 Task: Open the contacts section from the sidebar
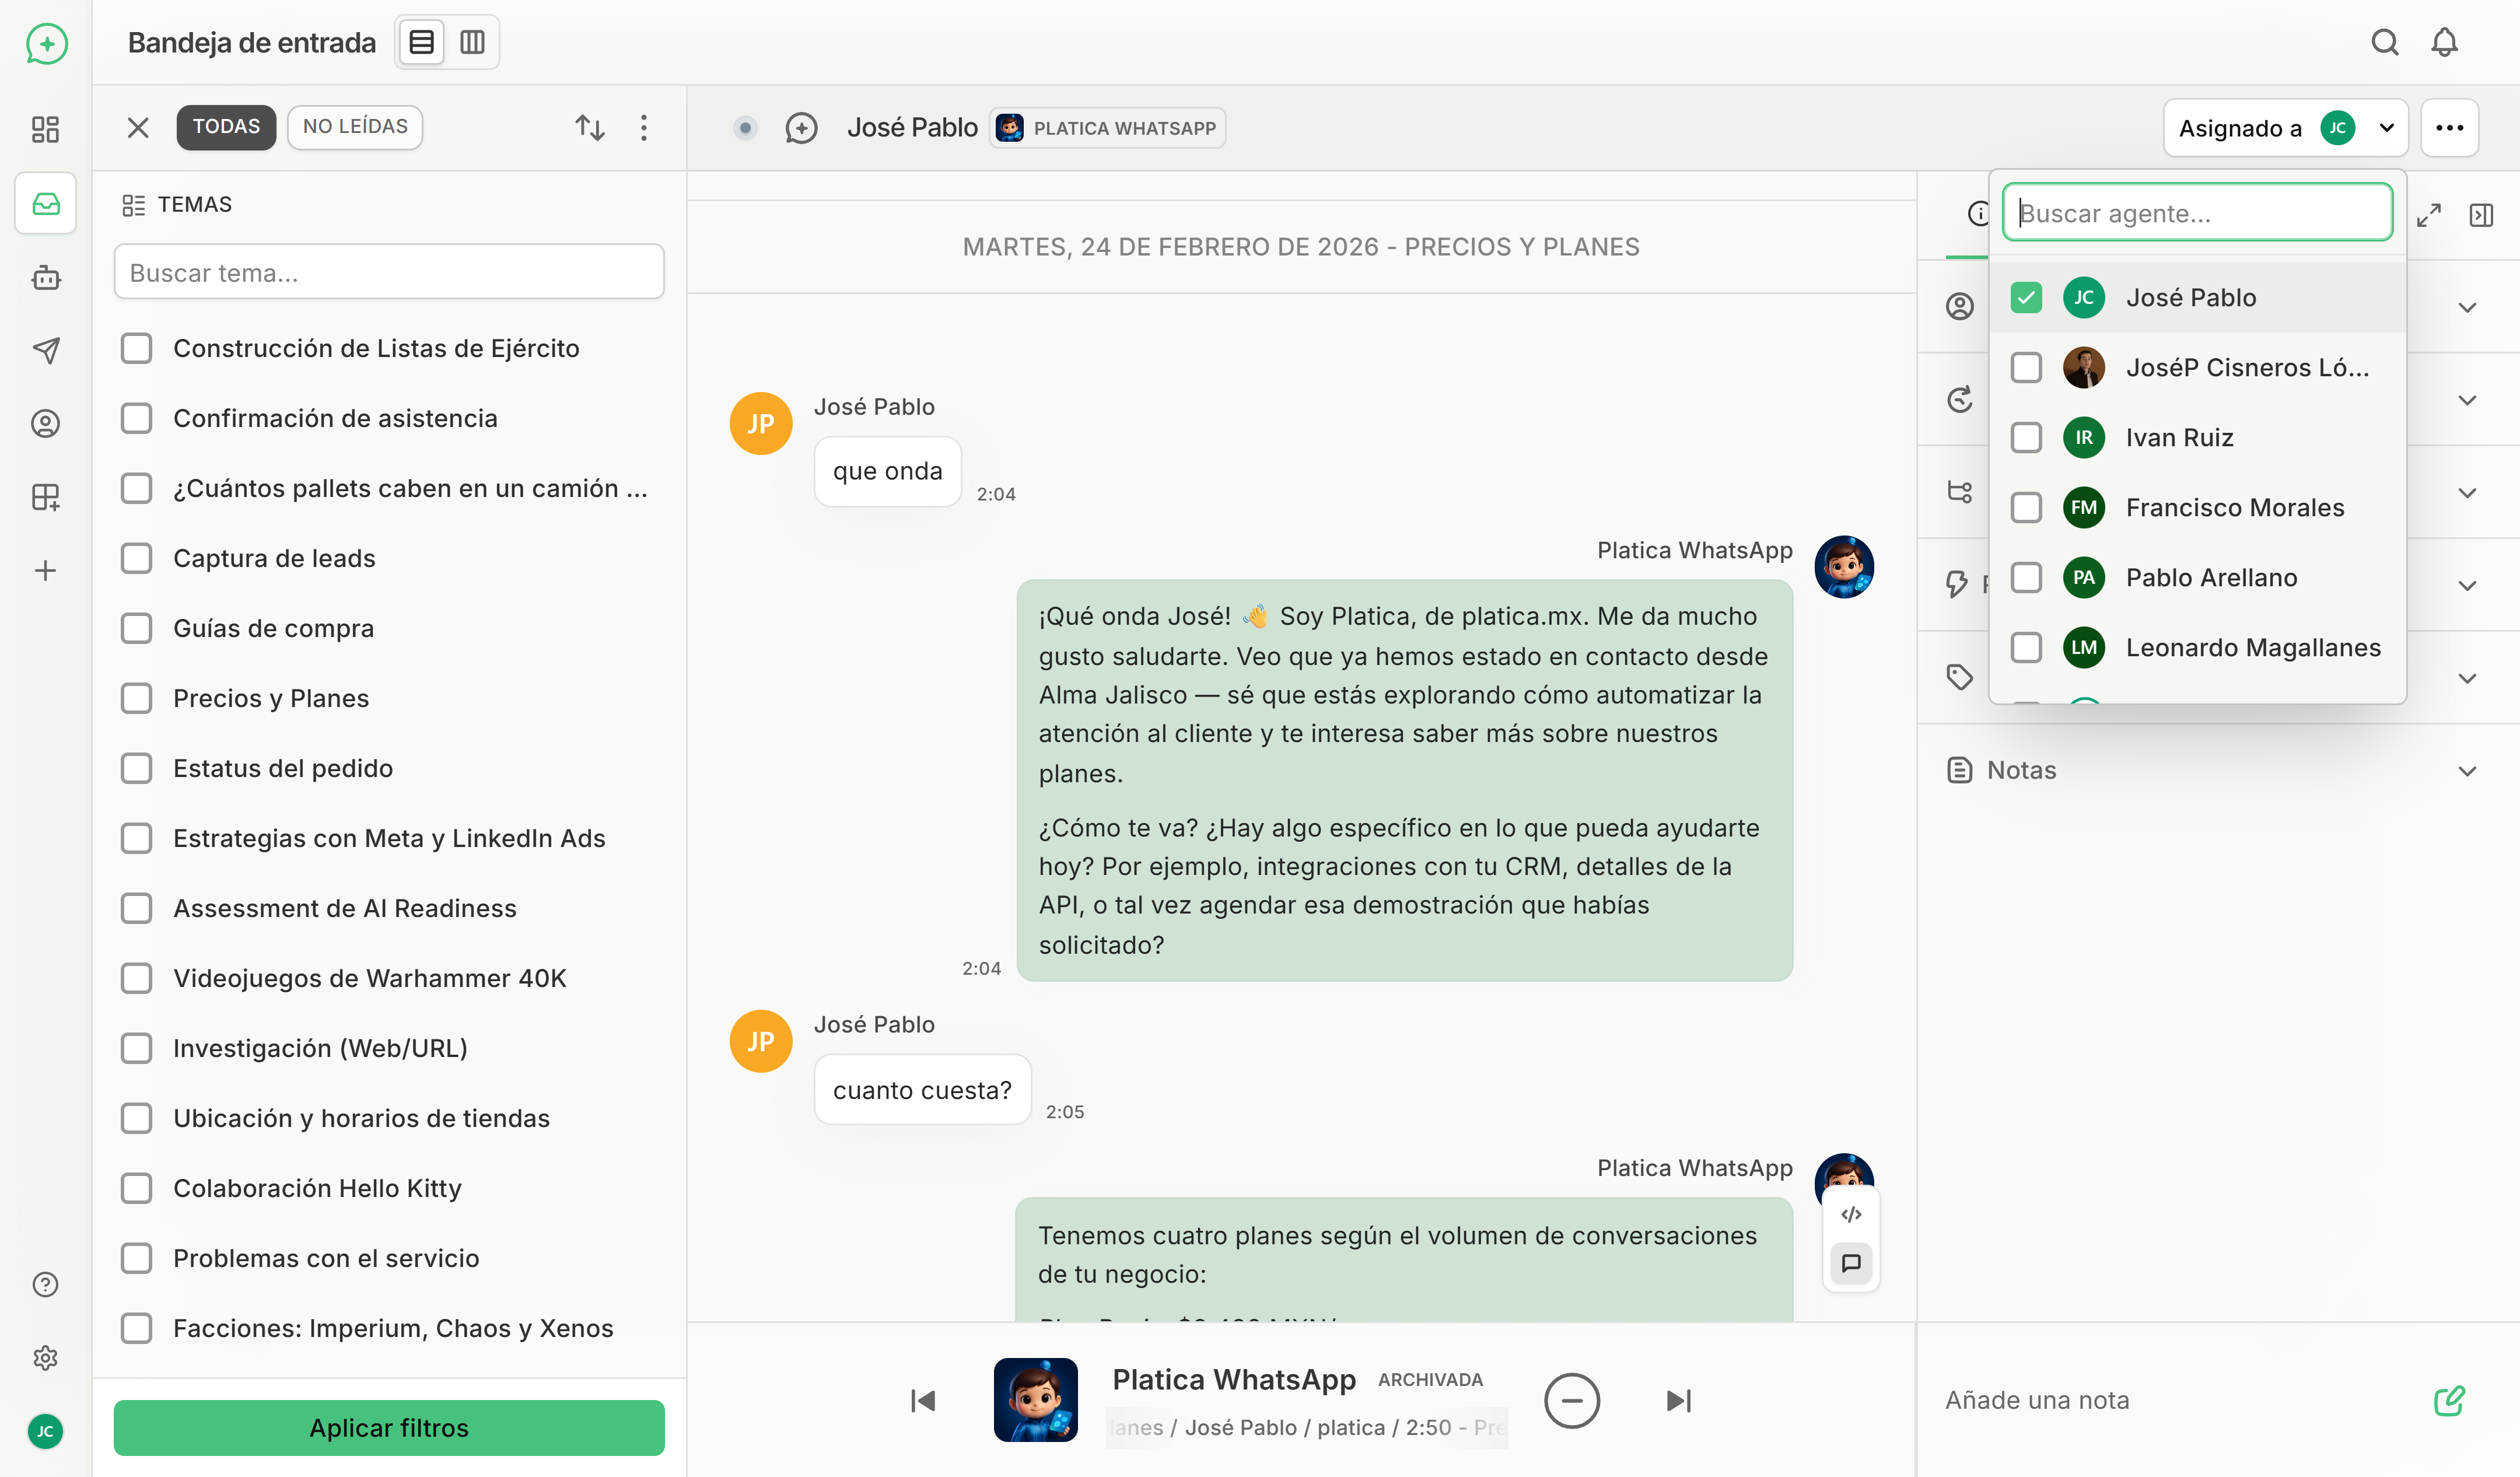(45, 423)
